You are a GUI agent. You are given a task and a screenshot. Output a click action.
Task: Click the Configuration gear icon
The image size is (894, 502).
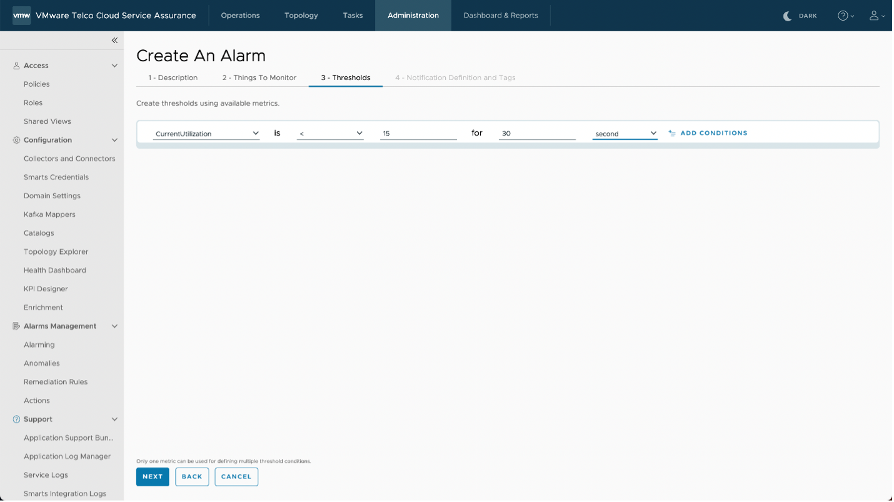(x=16, y=140)
